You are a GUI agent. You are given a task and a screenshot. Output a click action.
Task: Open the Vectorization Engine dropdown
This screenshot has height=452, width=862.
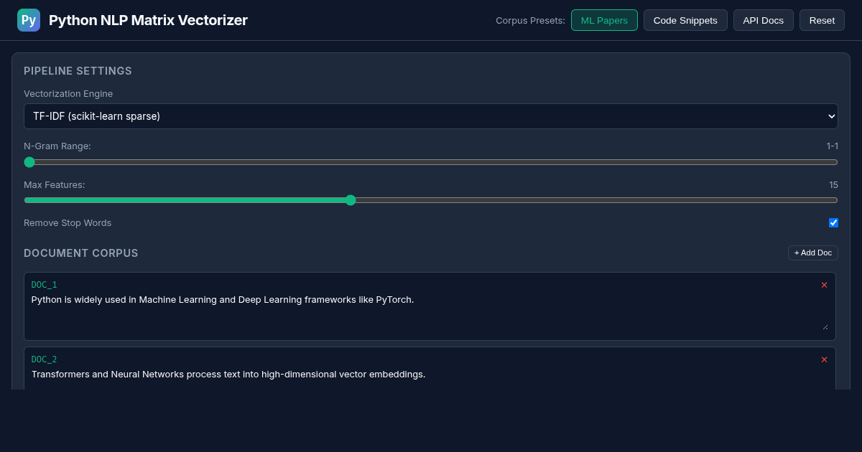point(431,116)
